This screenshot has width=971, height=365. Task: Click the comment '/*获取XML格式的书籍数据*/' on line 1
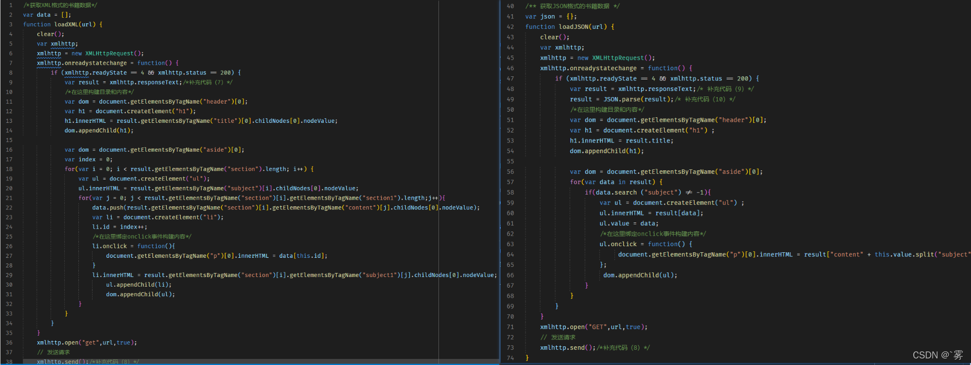pos(60,5)
